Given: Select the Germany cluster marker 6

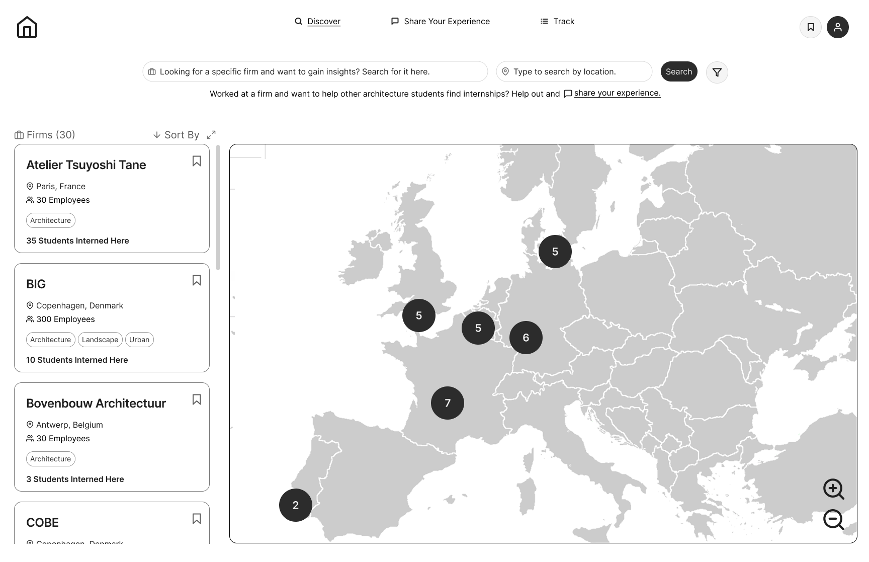Looking at the screenshot, I should 526,338.
